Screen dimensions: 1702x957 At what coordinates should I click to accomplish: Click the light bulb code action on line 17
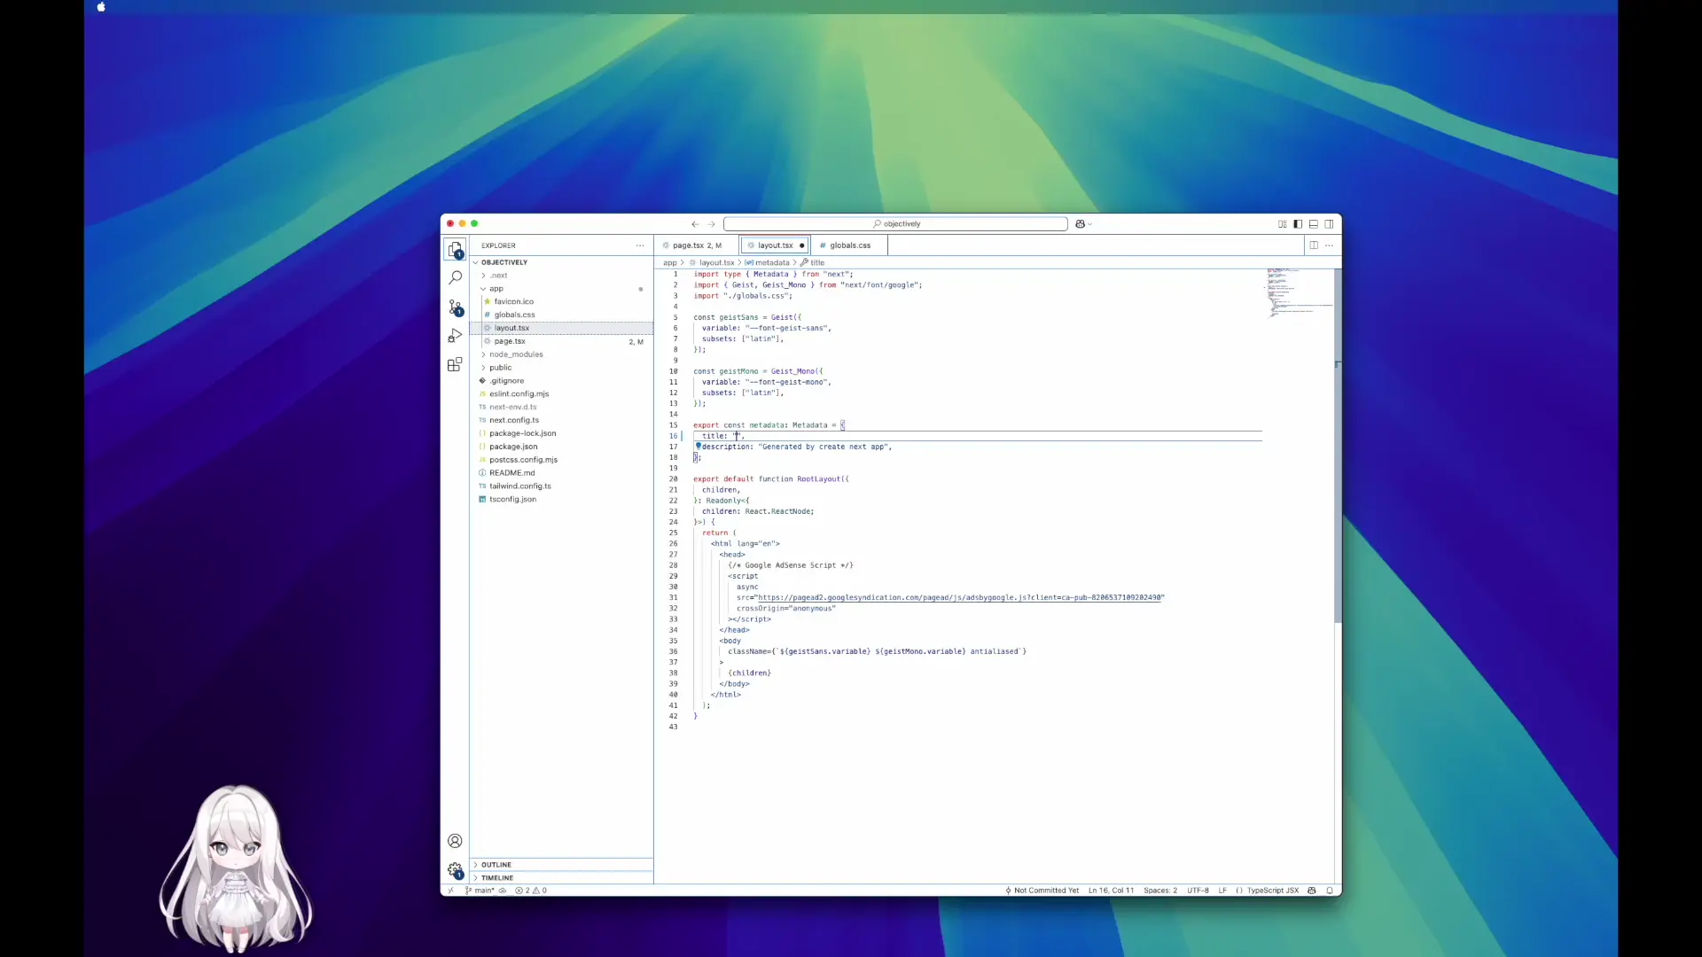(x=698, y=446)
